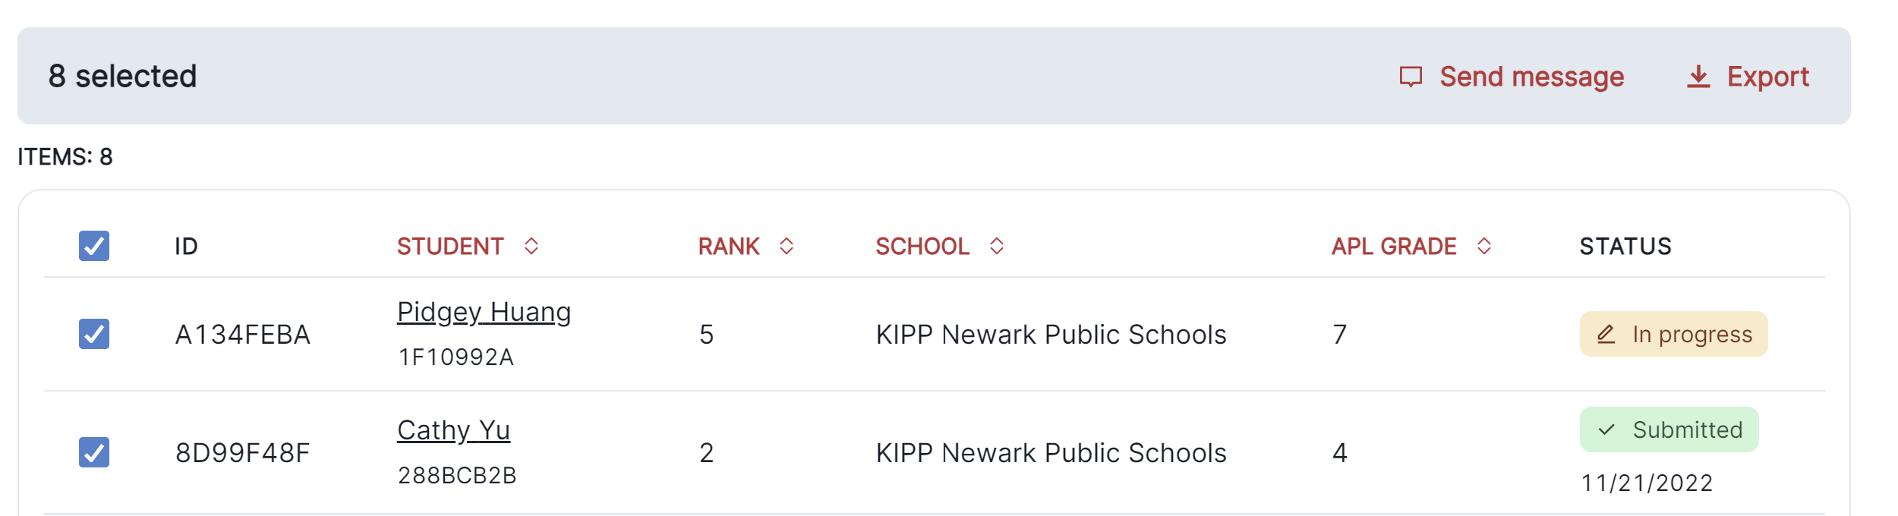Sort table by APL GRADE column header
The height and width of the screenshot is (516, 1898).
1394,246
